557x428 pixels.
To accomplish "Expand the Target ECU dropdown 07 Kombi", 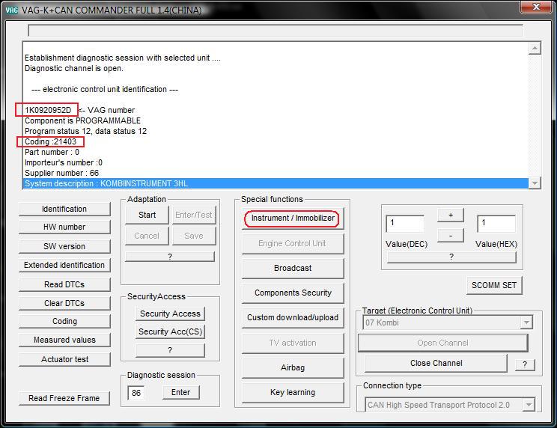I will [526, 323].
